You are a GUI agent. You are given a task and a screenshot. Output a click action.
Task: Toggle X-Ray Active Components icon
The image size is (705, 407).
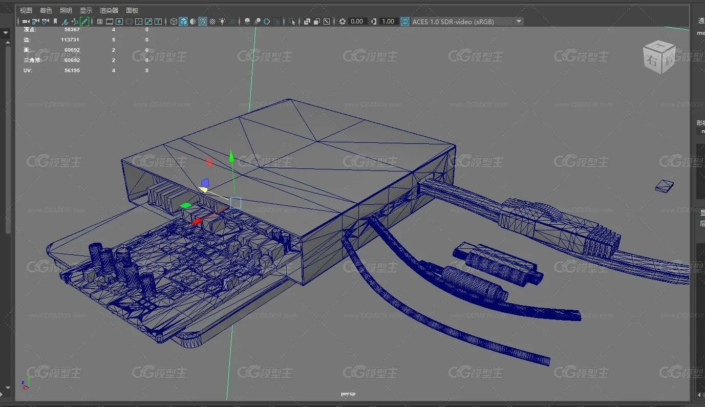[316, 22]
